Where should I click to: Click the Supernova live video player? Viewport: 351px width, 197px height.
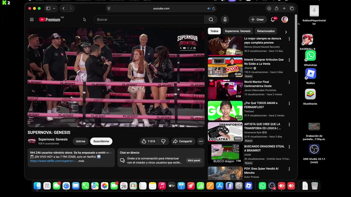click(x=116, y=77)
